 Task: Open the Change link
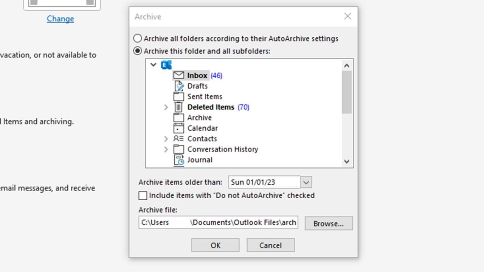(x=60, y=19)
